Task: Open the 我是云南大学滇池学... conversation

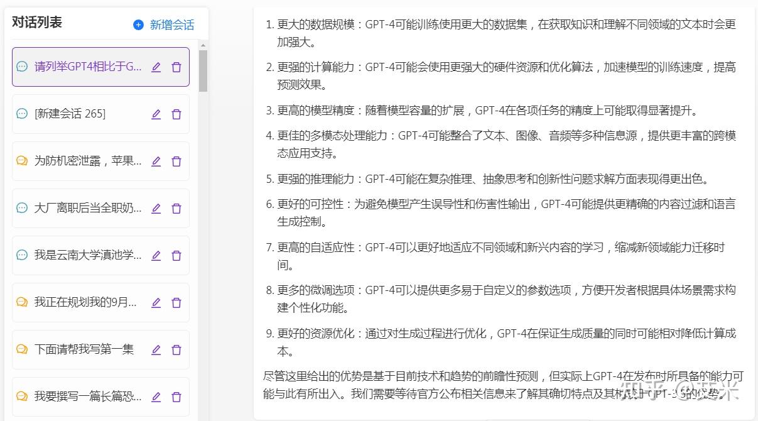Action: tap(100, 255)
